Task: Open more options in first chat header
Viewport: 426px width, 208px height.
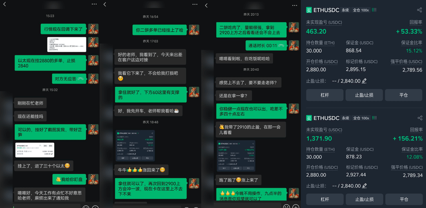Action: point(94,4)
